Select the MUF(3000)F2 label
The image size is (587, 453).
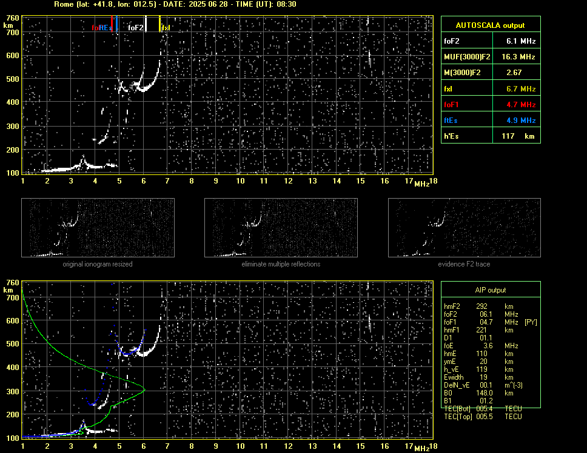(467, 57)
